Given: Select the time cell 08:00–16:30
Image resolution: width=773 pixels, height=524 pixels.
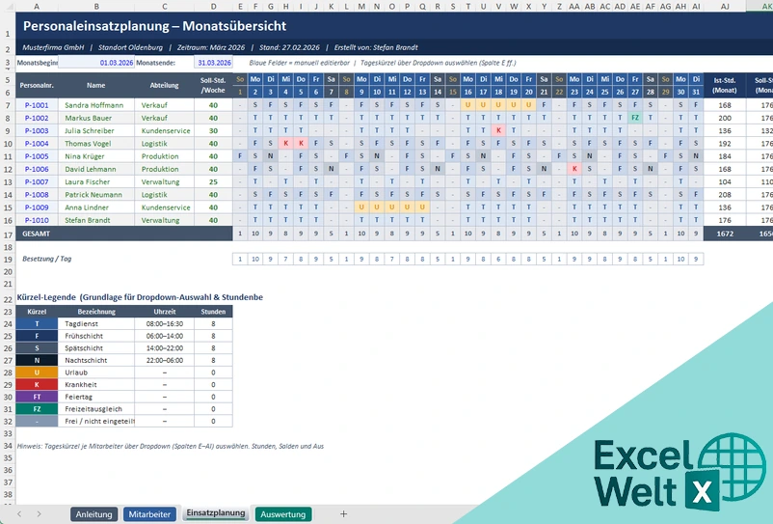Looking at the screenshot, I should coord(164,324).
